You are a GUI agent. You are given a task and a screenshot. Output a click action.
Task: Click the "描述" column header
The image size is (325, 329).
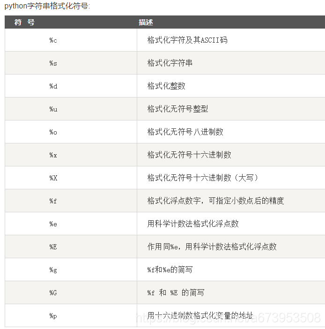(x=146, y=22)
